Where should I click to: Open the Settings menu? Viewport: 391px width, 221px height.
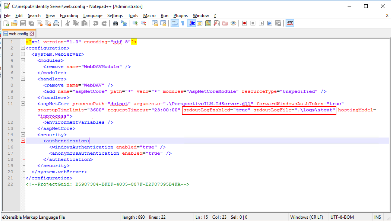pyautogui.click(x=115, y=15)
